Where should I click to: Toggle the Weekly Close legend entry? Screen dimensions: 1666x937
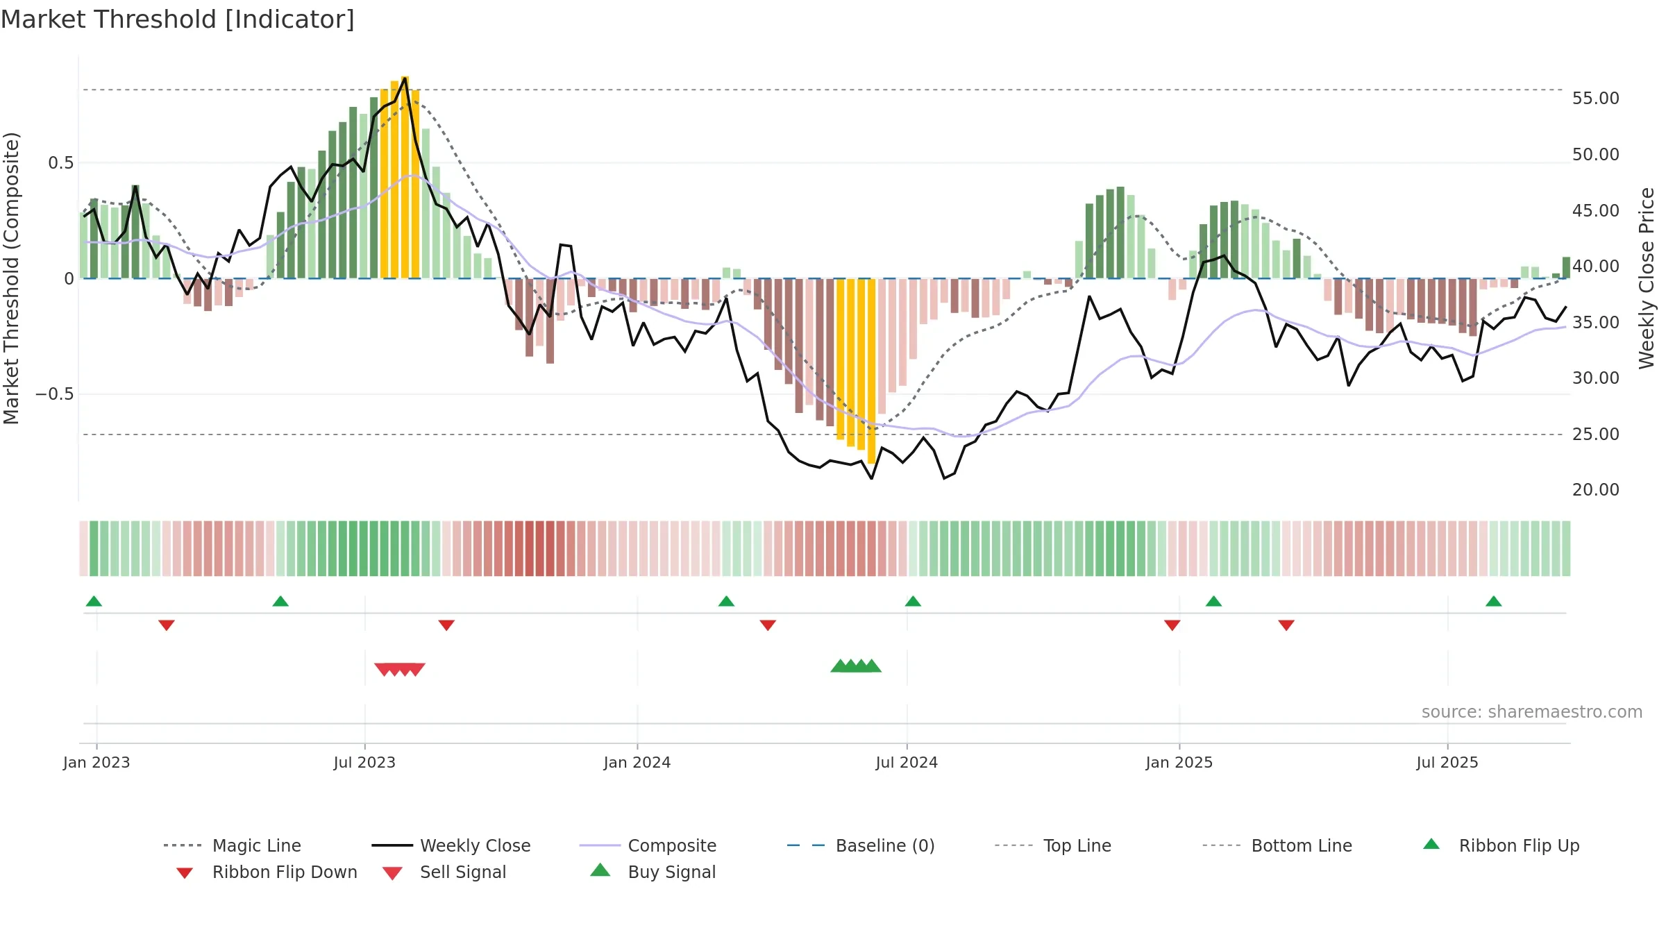pos(451,845)
